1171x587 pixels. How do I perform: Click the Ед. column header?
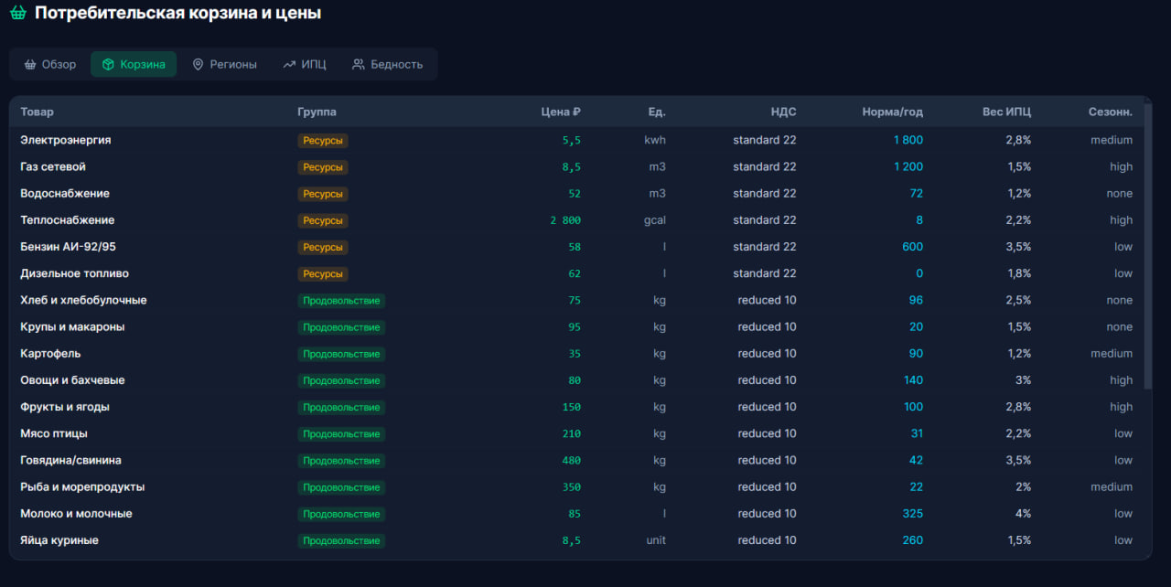tap(657, 112)
